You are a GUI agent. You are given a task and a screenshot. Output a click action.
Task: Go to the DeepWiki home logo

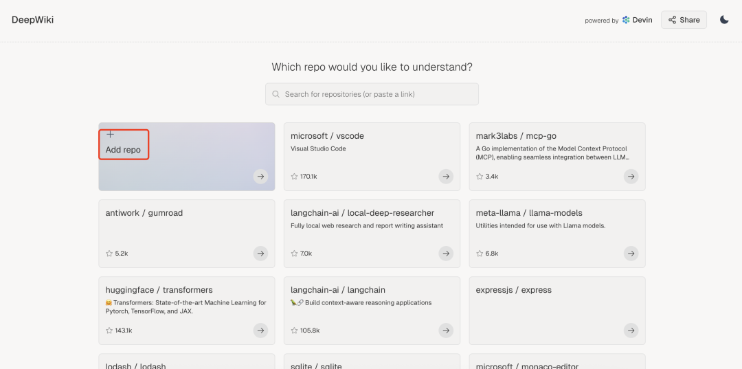(33, 20)
